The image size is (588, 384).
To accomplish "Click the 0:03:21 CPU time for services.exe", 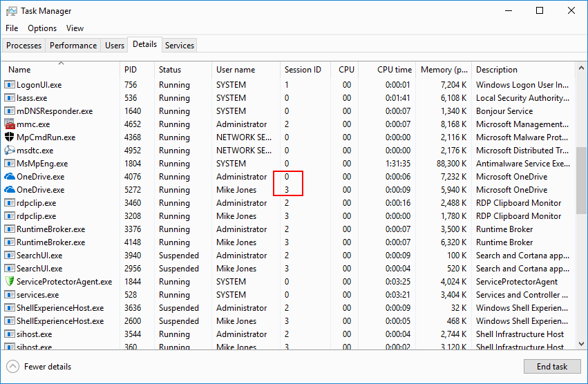I will pyautogui.click(x=398, y=295).
